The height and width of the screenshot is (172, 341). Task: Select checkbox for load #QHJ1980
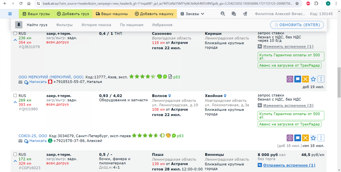coord(15,96)
